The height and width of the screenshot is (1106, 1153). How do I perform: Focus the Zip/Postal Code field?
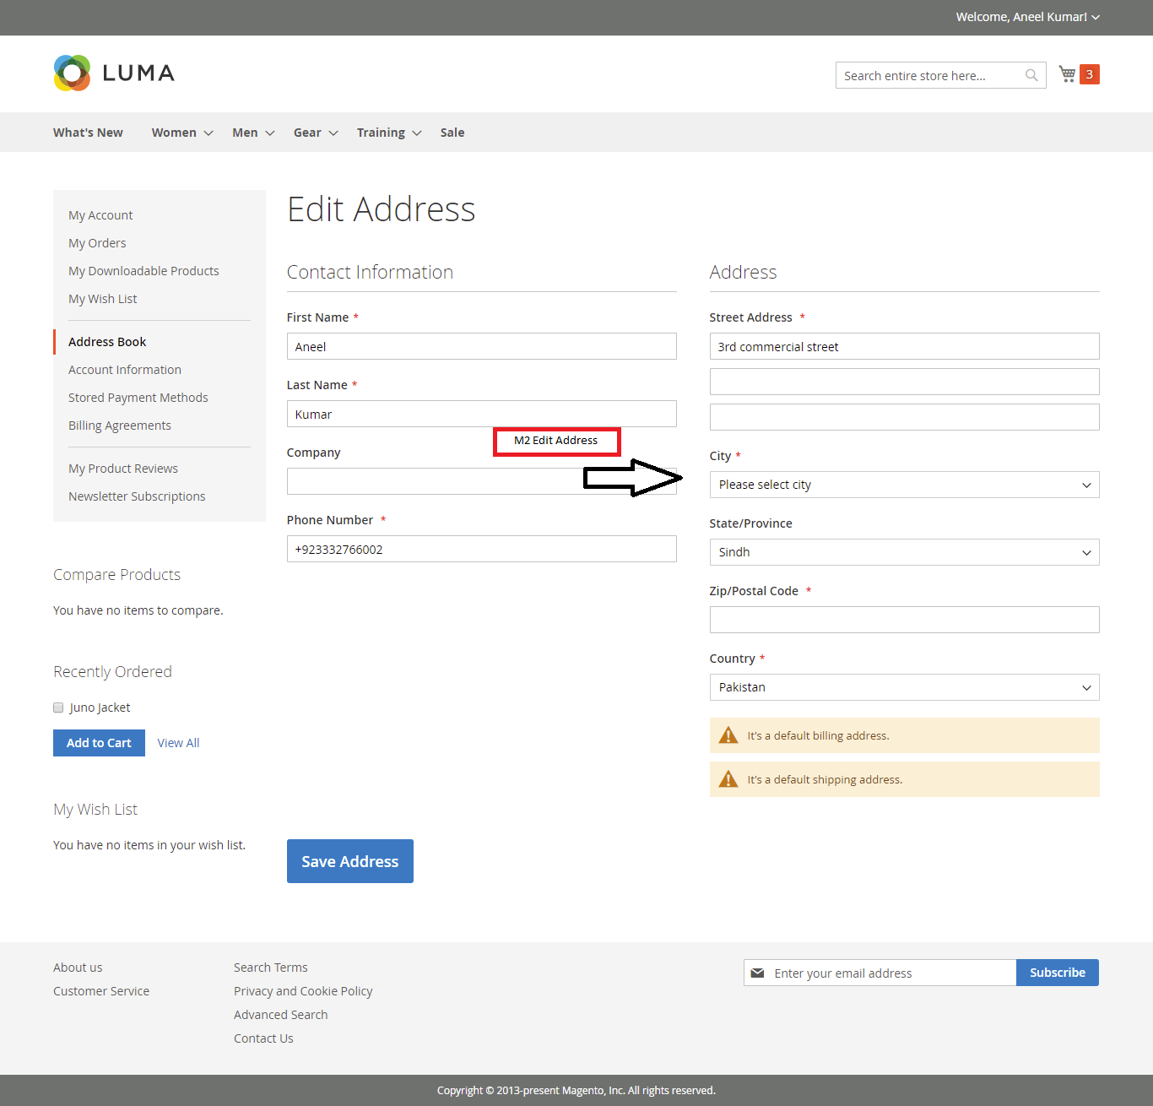pos(904,620)
